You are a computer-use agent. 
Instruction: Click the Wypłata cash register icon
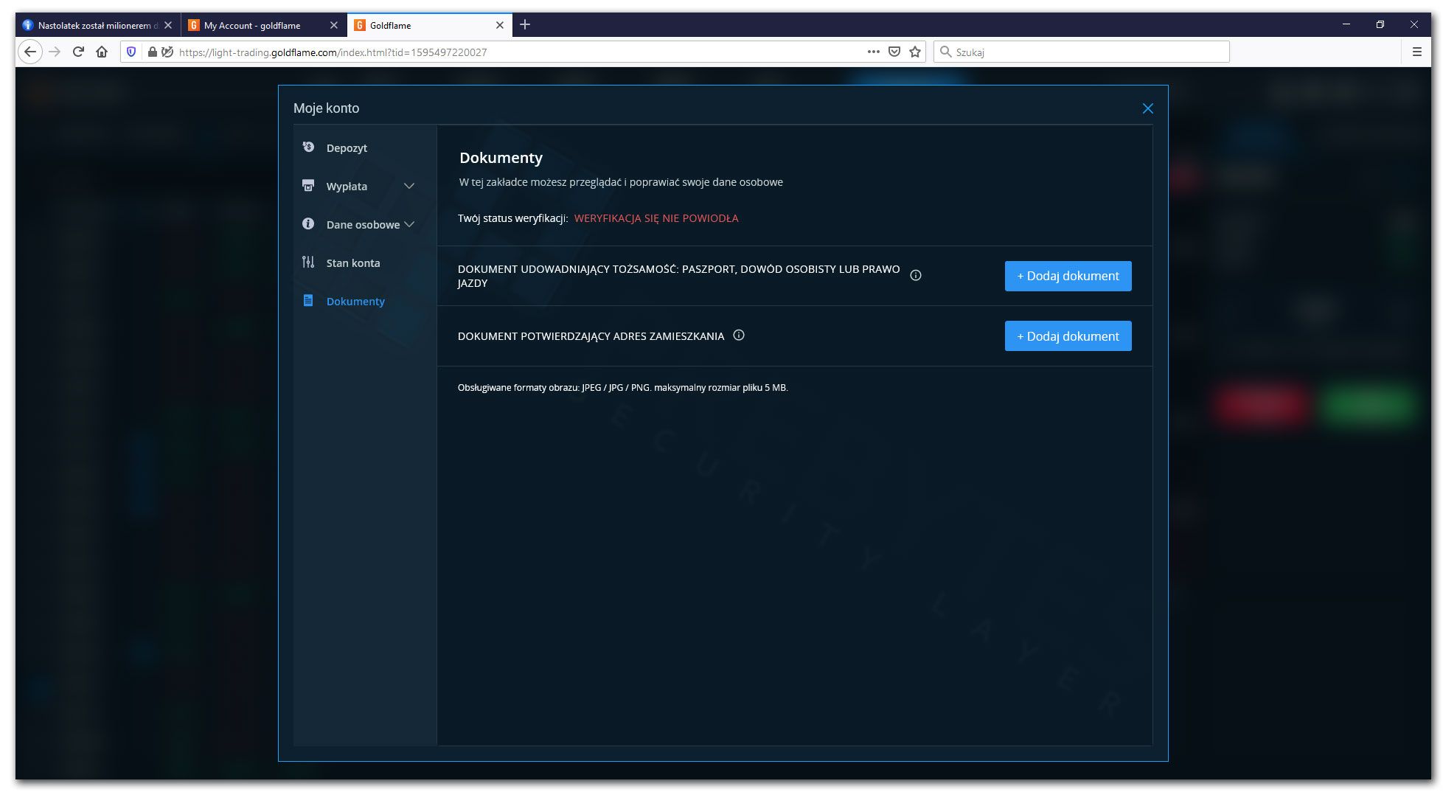click(x=308, y=186)
